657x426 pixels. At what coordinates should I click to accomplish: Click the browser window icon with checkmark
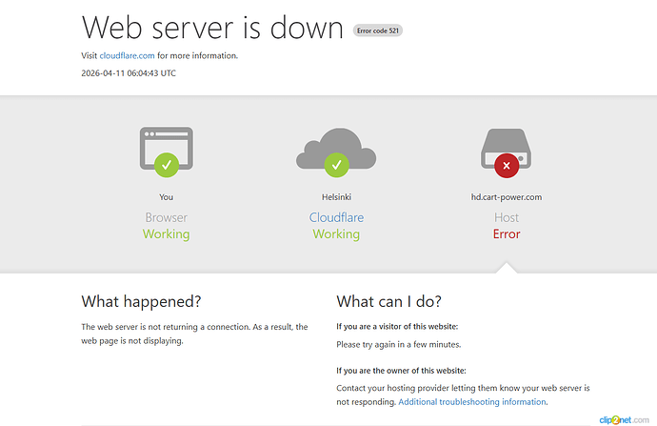(167, 152)
